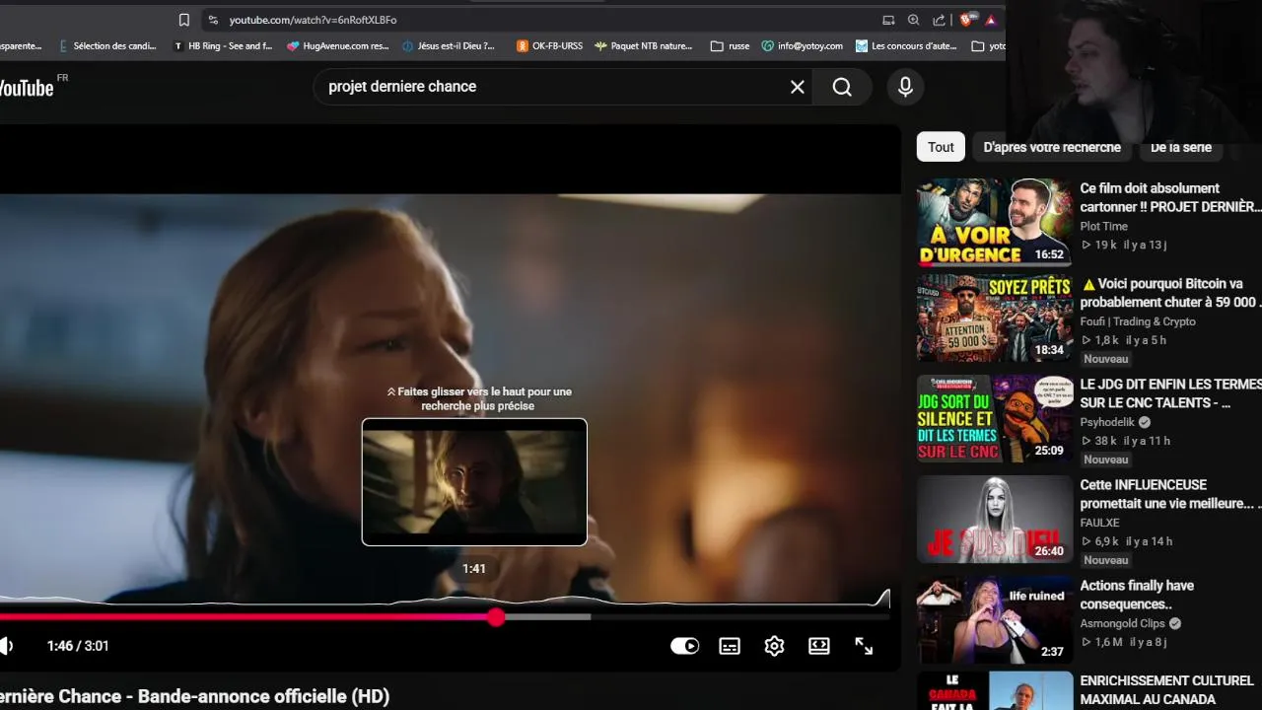Enter fullscreen mode
The height and width of the screenshot is (710, 1262).
point(864,646)
